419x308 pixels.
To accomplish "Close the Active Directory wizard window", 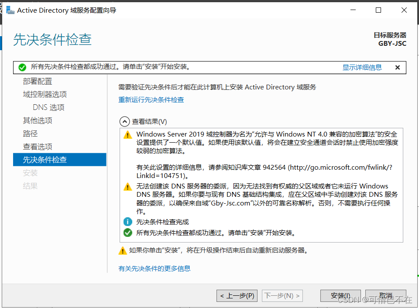I will tap(404, 10).
